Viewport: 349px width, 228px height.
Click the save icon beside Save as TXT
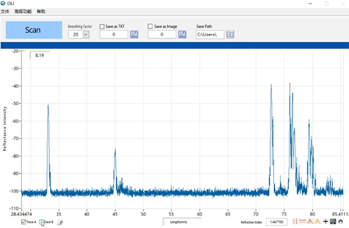(x=134, y=34)
